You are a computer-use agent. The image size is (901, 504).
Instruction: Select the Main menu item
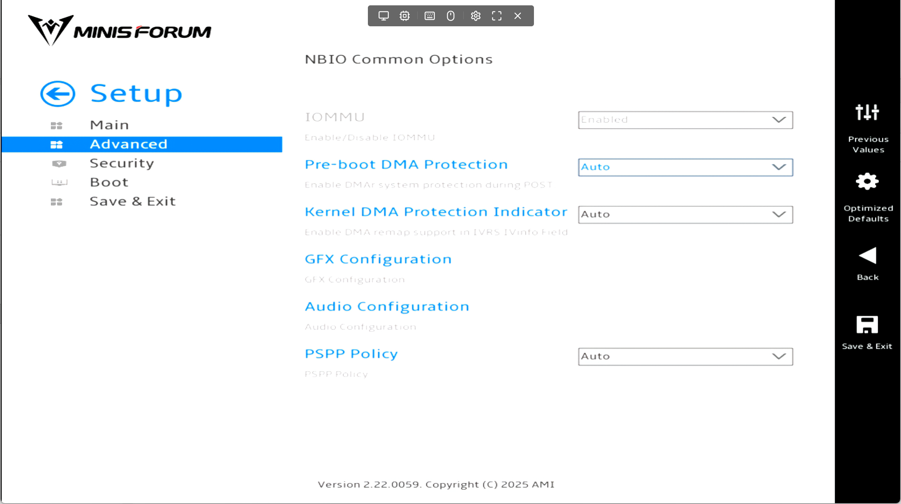[109, 125]
